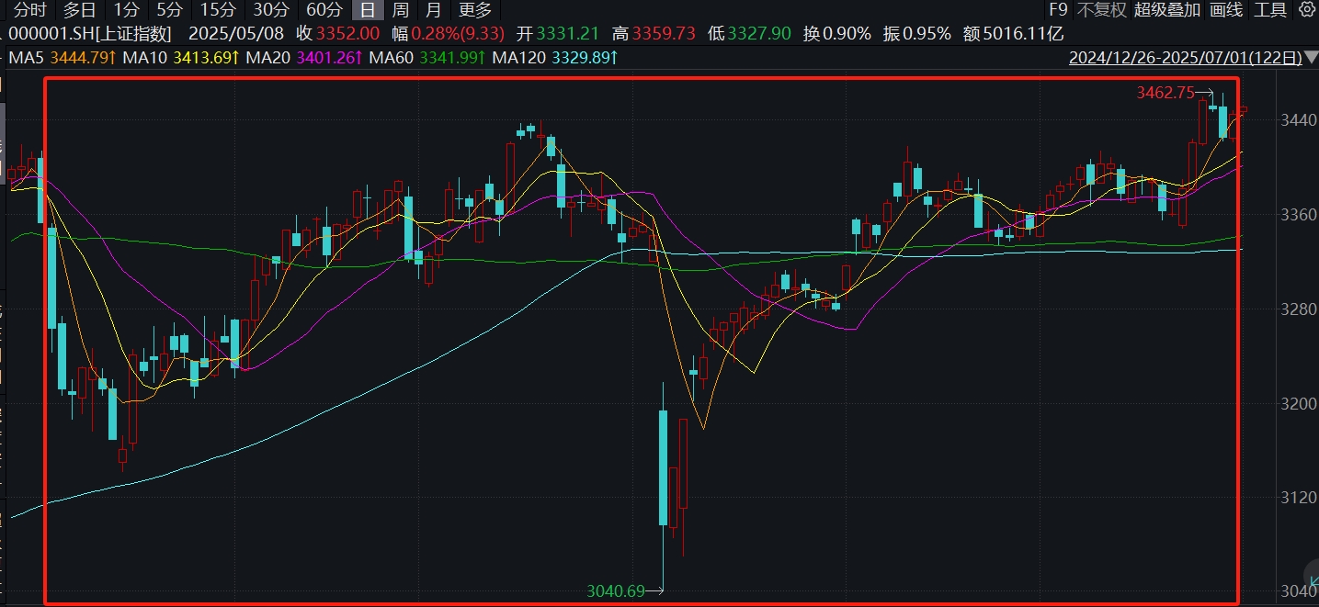Open the 画线 drawing tools
Screen dimensions: 1319x607
1226,10
